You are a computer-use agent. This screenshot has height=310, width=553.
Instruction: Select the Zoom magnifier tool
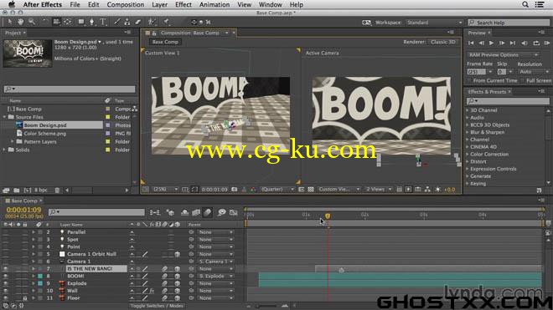(x=32, y=23)
